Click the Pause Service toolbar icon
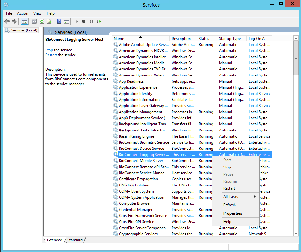Viewport: 301px width, 252px height. [91, 21]
